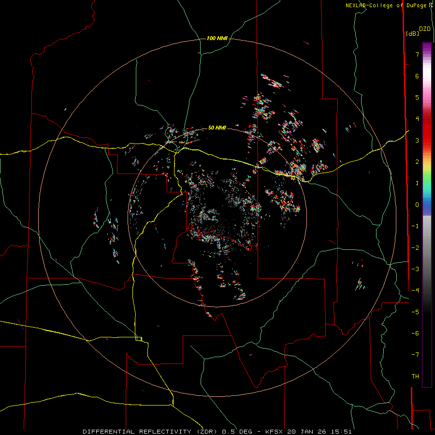Click the "0" tick on color scale

point(417,205)
